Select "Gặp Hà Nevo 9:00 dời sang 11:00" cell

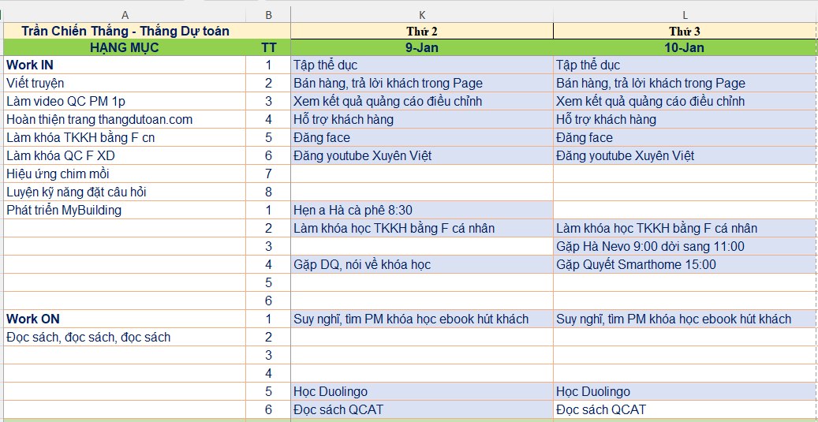[650, 247]
